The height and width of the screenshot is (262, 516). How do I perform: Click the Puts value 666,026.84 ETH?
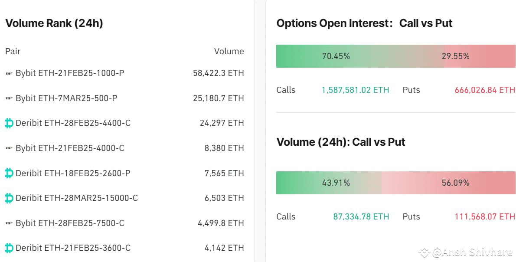click(484, 90)
